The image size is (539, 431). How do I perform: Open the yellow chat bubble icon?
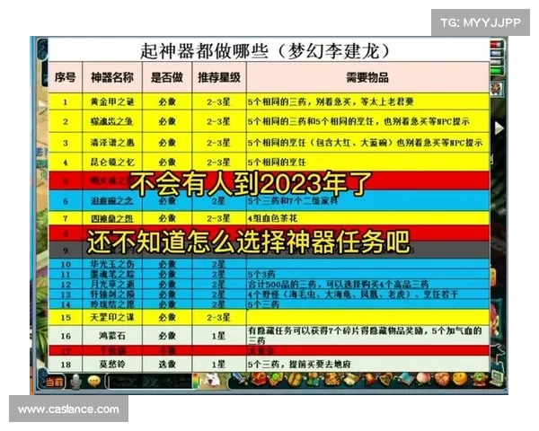click(x=94, y=381)
